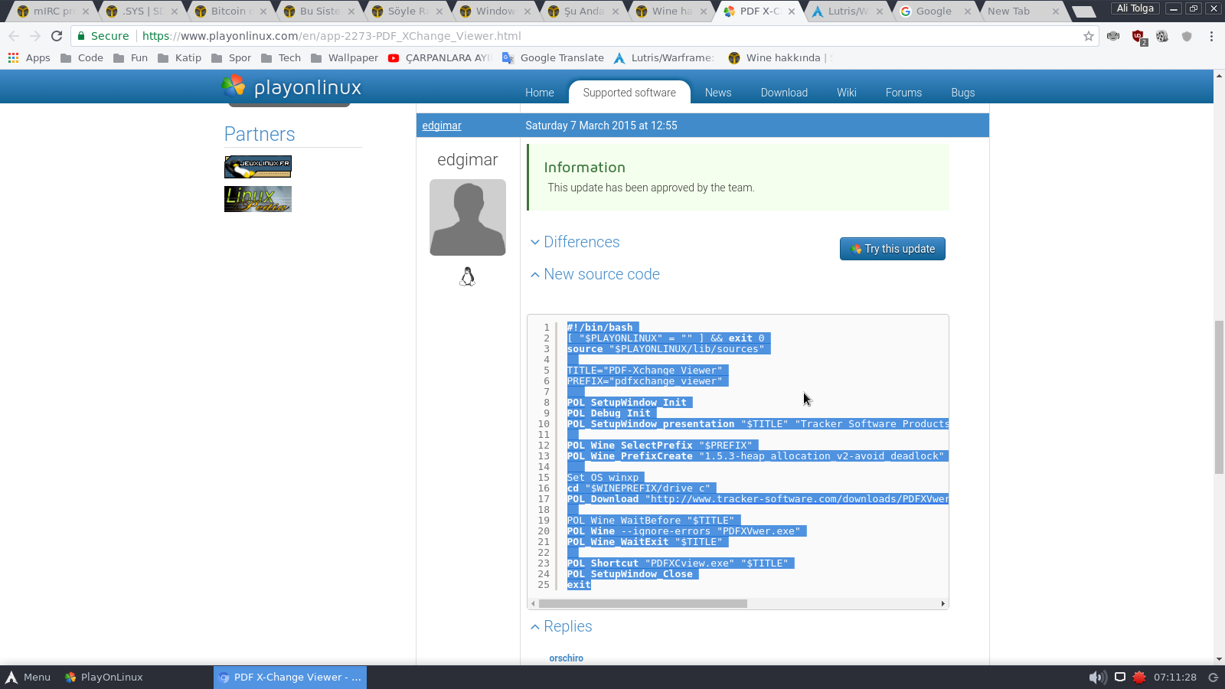This screenshot has width=1225, height=689.
Task: Click the volume icon in system tray
Action: (1097, 677)
